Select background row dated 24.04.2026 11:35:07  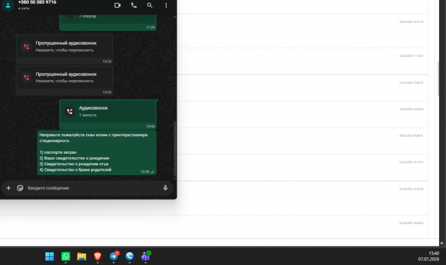tap(303, 61)
